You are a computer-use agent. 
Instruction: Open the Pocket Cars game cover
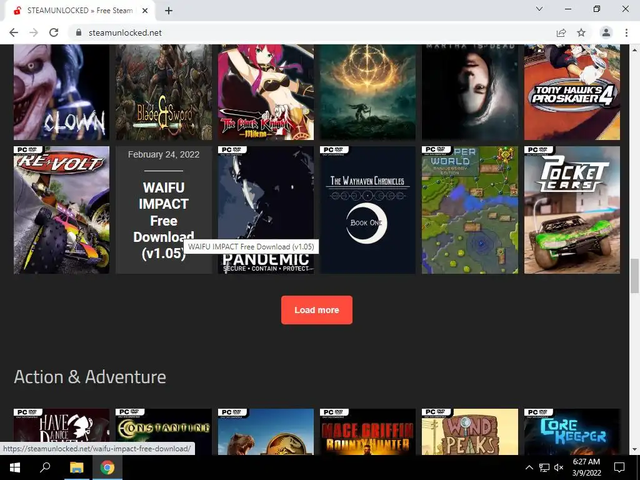(x=572, y=210)
